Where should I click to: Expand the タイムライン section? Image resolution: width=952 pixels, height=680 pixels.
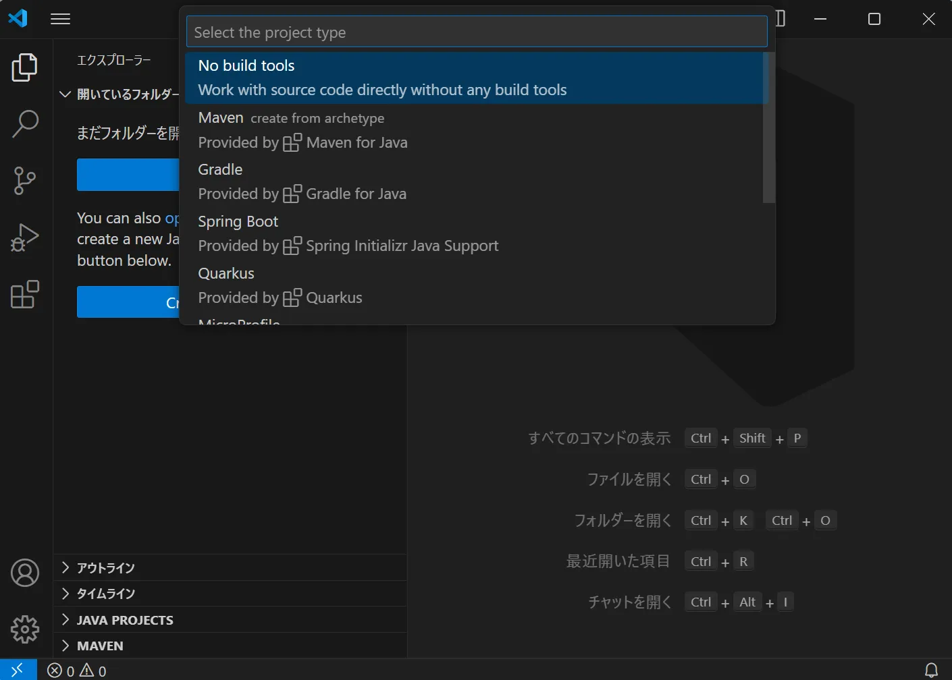point(230,594)
